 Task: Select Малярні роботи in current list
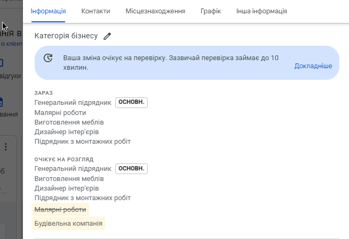(x=60, y=113)
